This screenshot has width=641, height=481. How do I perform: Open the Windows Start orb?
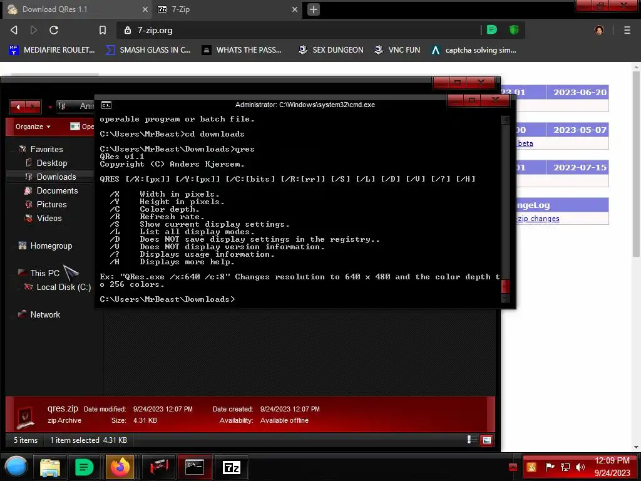pyautogui.click(x=16, y=467)
